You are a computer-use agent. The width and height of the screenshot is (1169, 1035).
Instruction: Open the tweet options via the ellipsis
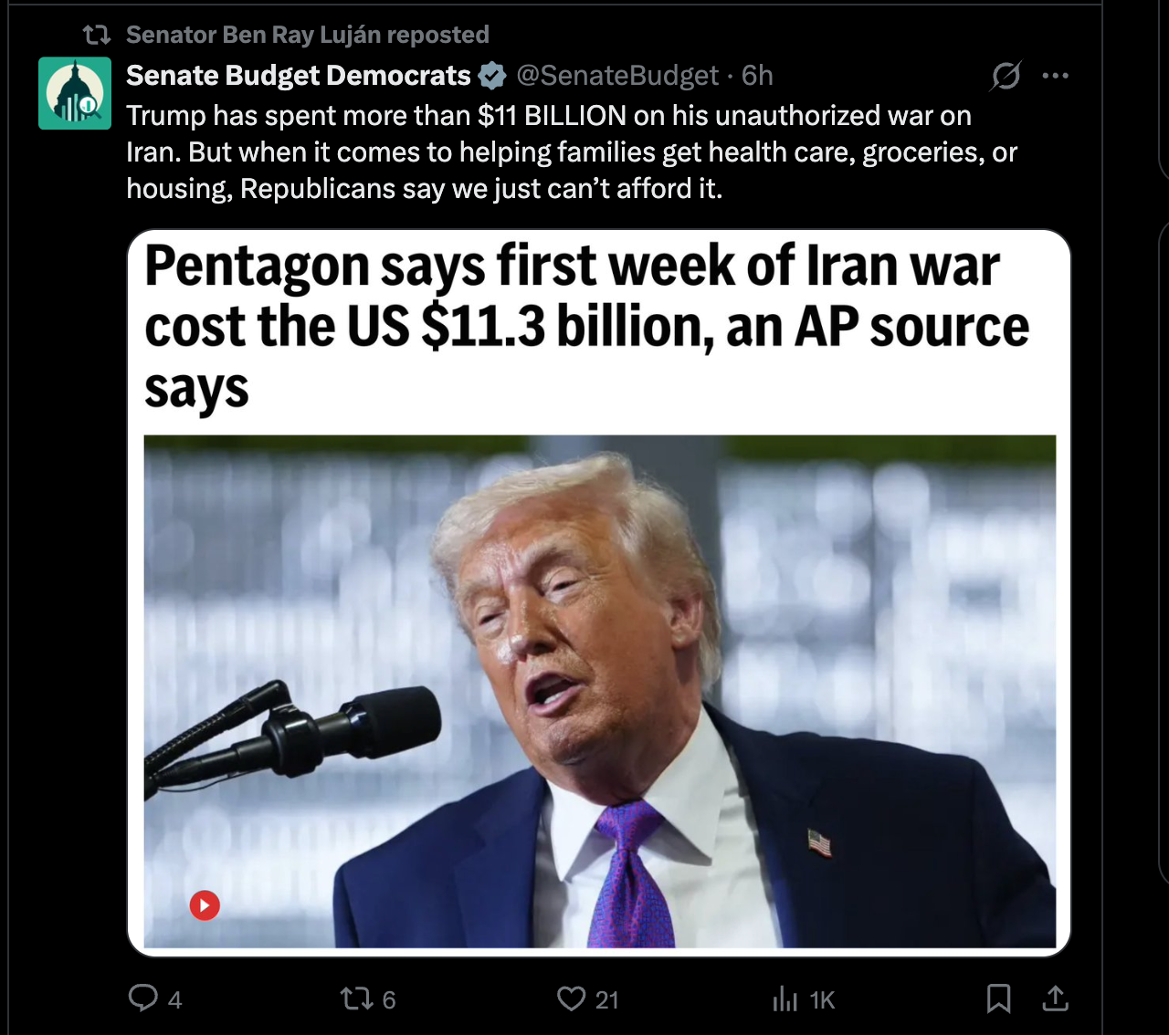point(1056,76)
